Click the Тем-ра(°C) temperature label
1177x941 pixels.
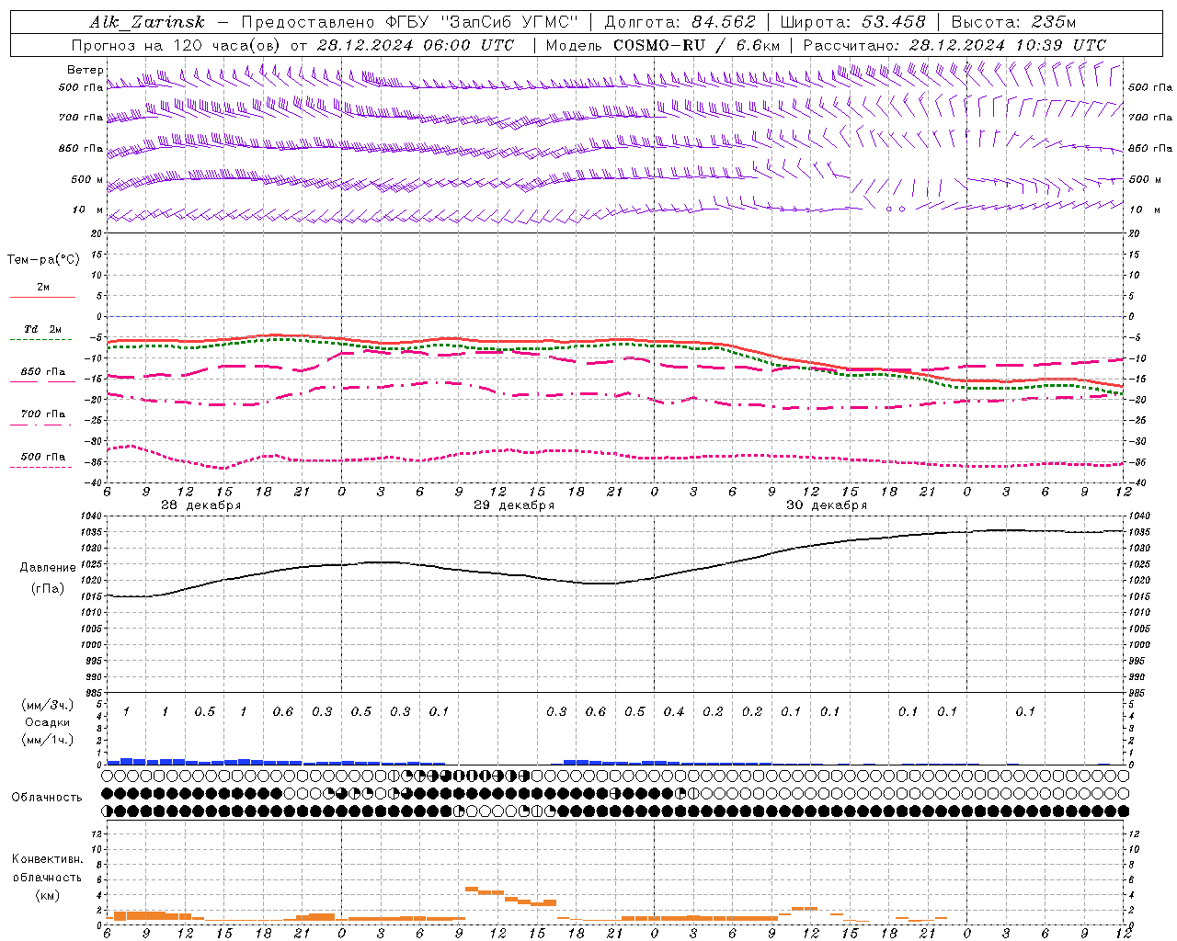point(43,260)
